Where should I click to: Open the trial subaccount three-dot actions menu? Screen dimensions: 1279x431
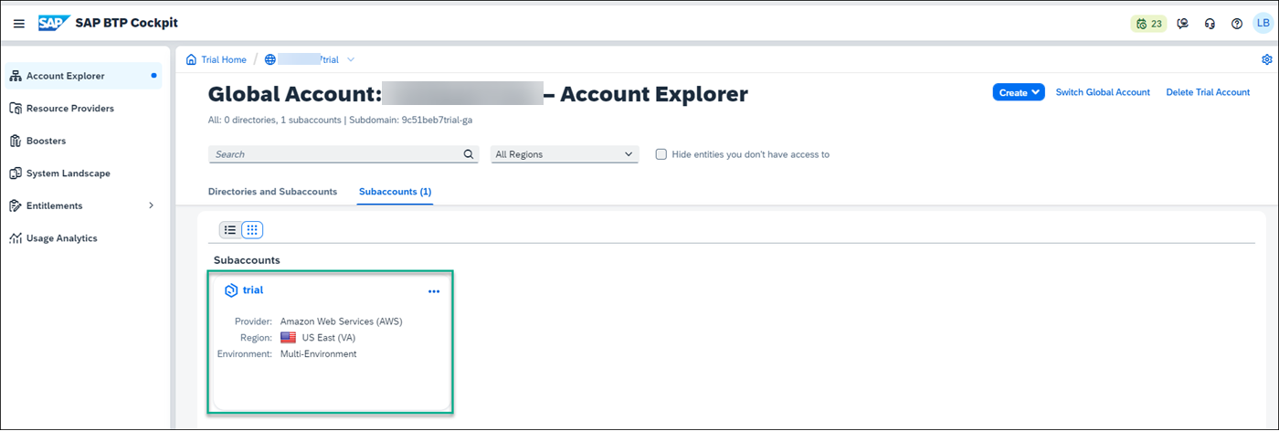434,291
